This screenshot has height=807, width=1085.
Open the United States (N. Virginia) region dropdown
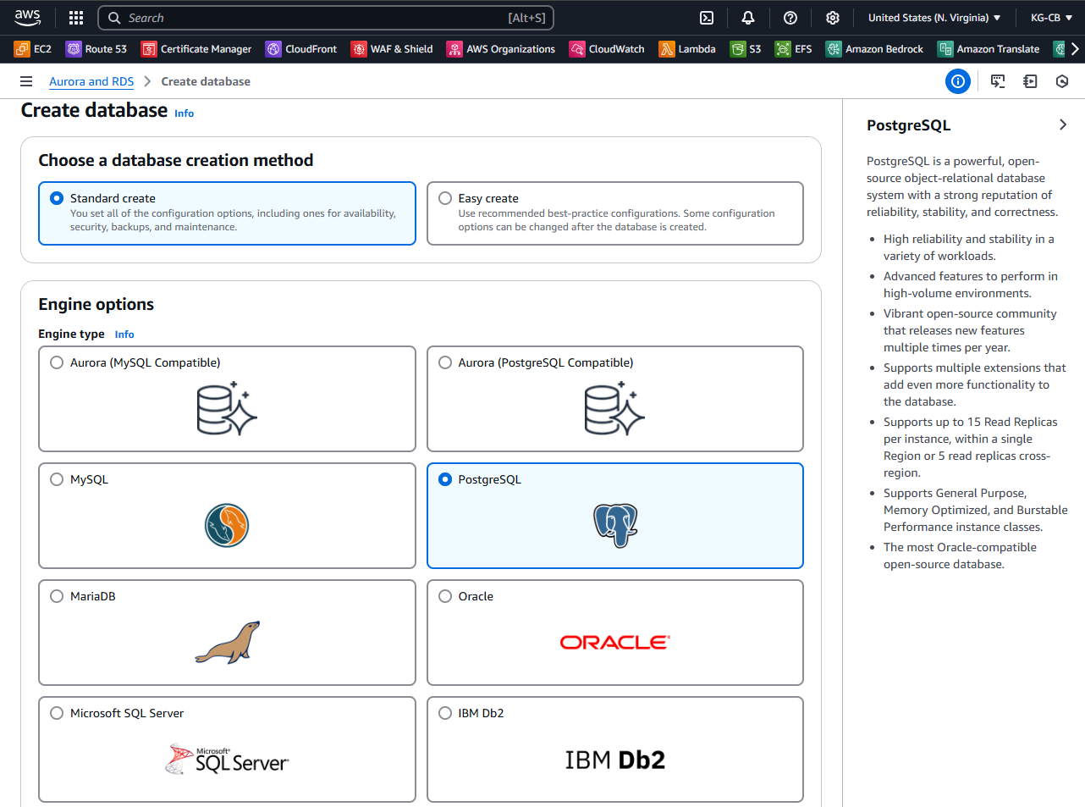tap(934, 18)
